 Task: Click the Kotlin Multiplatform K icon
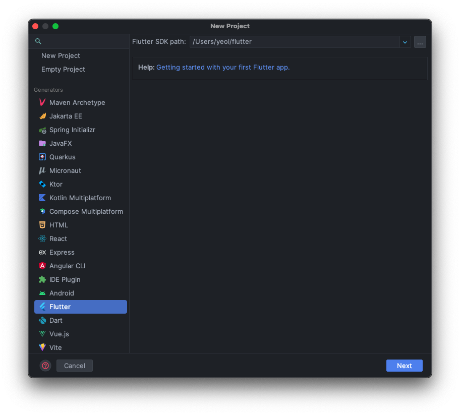42,198
